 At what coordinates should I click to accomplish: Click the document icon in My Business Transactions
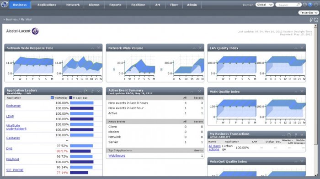(x=289, y=135)
